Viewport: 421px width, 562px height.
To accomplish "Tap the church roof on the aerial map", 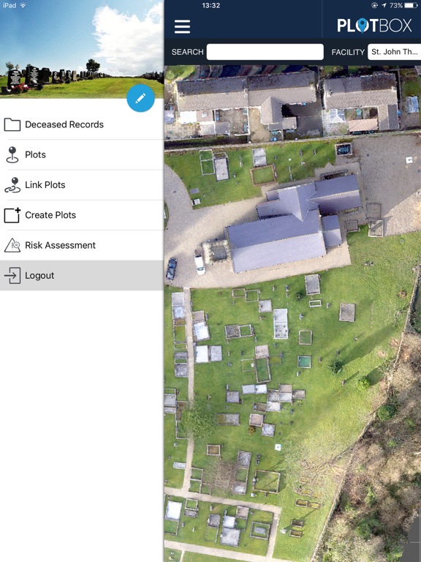I will point(294,222).
